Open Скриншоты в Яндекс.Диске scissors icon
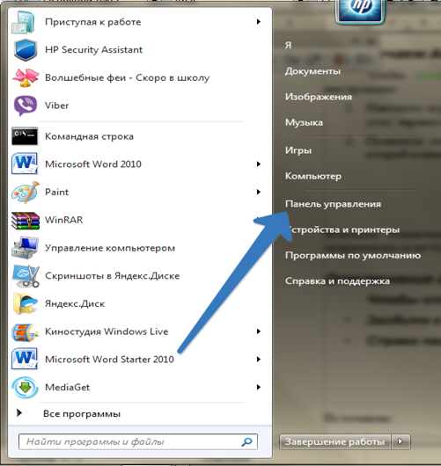Image resolution: width=441 pixels, height=466 pixels. 26,276
